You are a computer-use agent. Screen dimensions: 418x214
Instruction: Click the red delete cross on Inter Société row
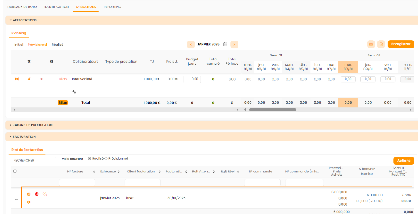[x=41, y=79]
